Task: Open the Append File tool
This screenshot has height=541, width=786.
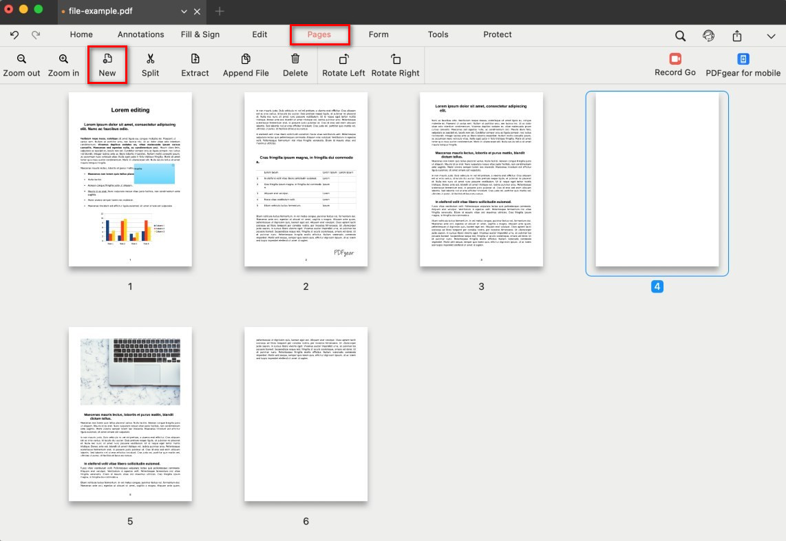Action: click(x=246, y=60)
